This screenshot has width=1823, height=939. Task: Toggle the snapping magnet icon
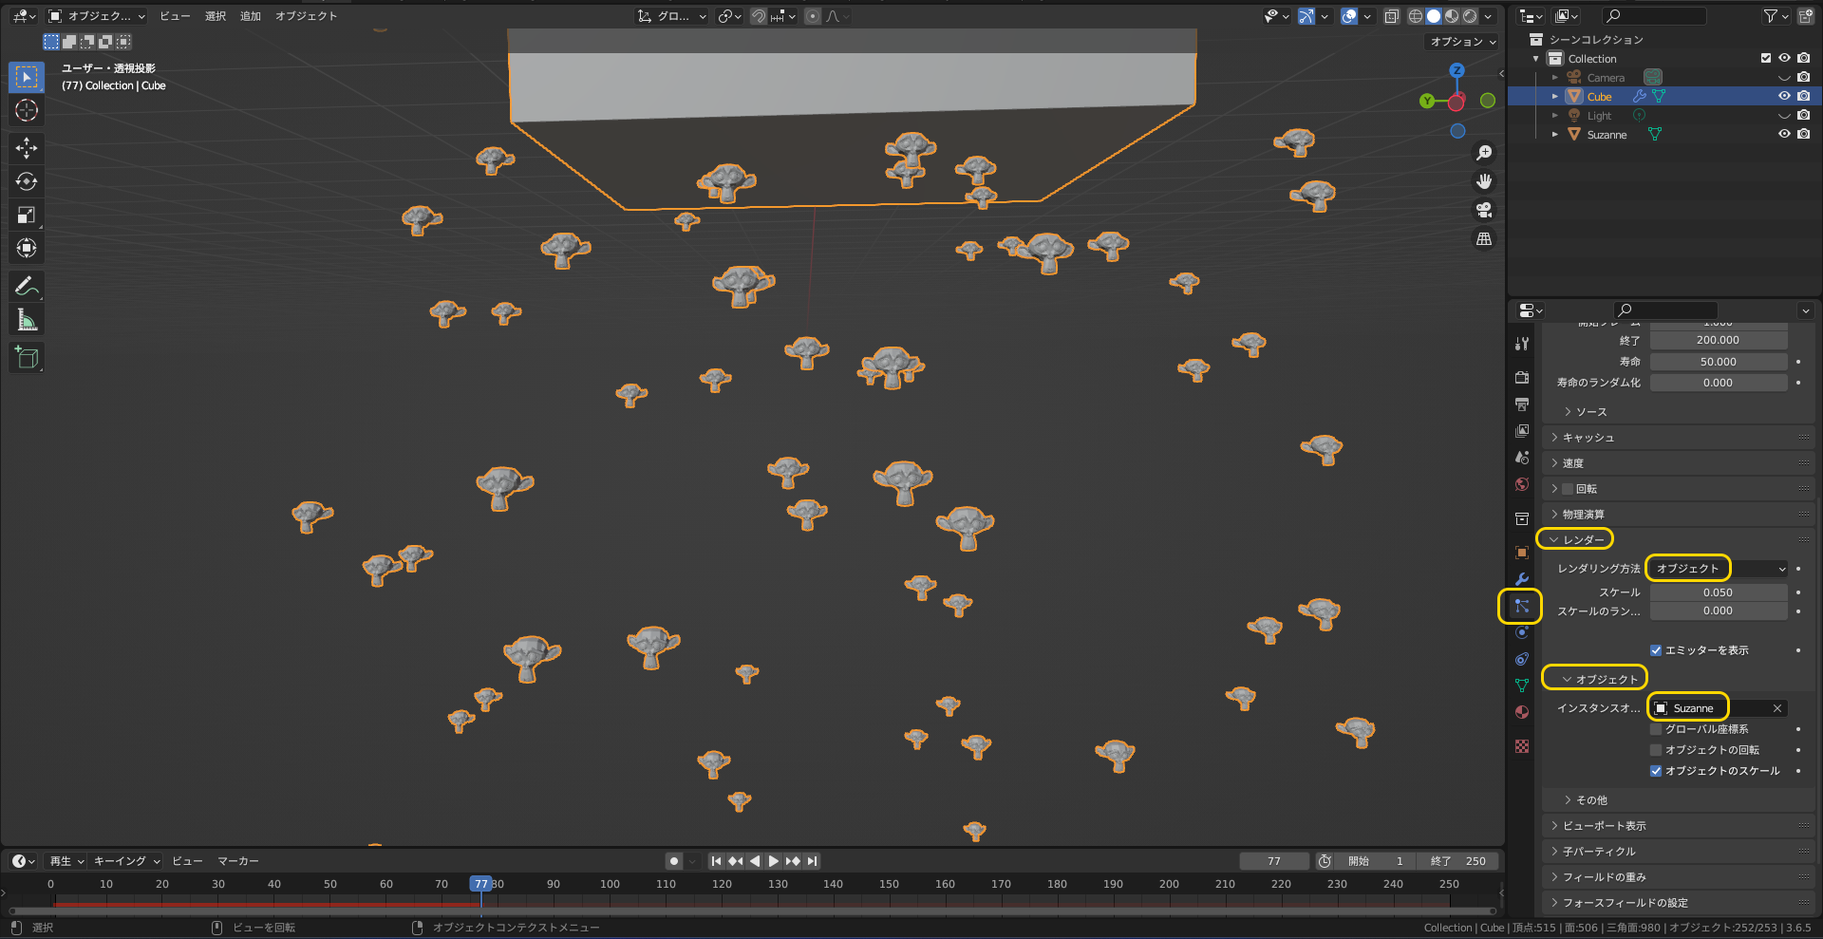(x=758, y=16)
